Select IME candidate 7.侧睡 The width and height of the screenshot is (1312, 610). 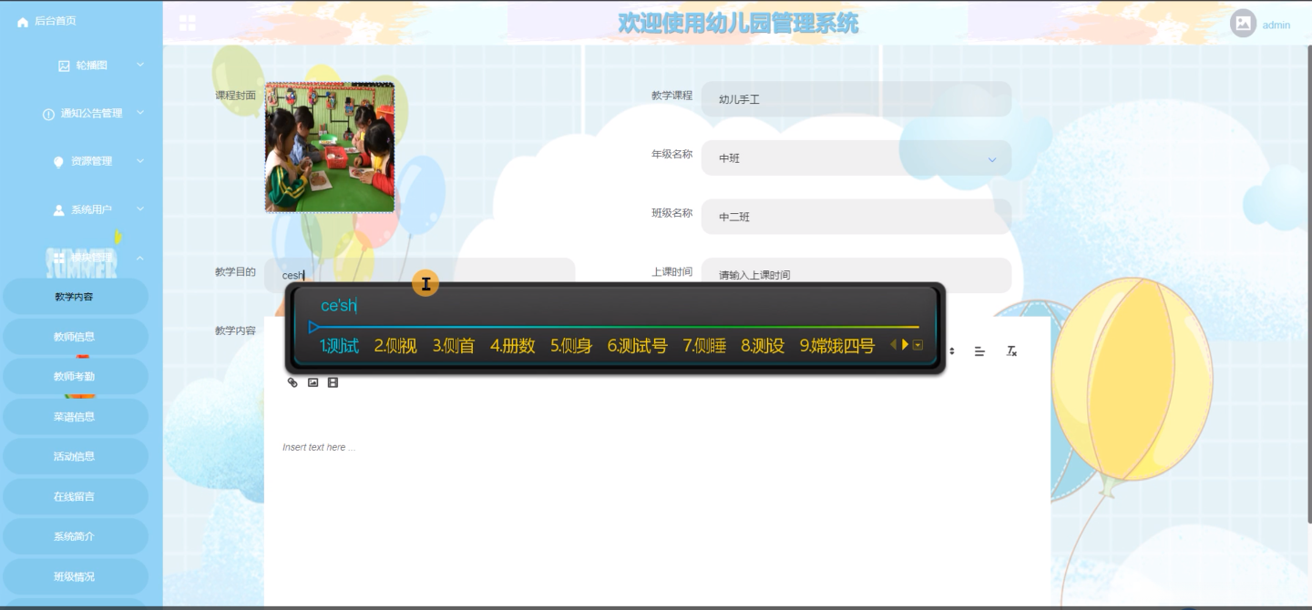click(704, 346)
